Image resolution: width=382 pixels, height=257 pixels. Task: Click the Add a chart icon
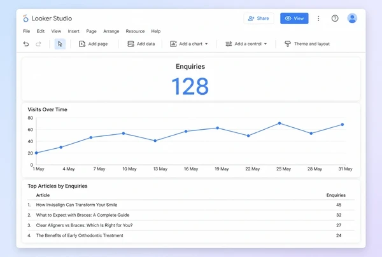click(173, 44)
